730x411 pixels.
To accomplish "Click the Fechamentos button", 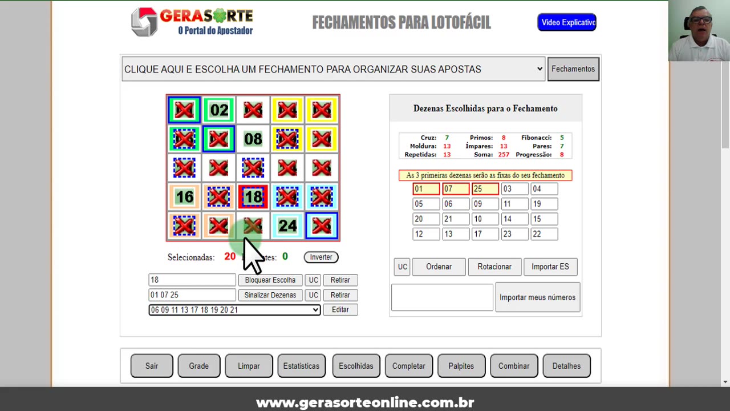I will (573, 69).
